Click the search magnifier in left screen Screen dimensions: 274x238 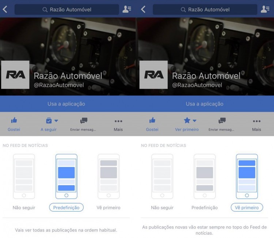click(x=45, y=10)
